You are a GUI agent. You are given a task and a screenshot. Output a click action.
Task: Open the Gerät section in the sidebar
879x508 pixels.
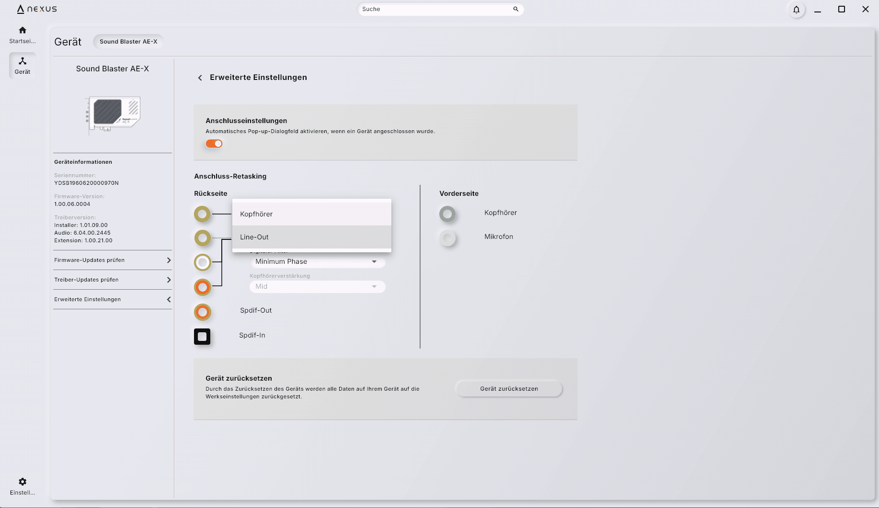(x=22, y=65)
